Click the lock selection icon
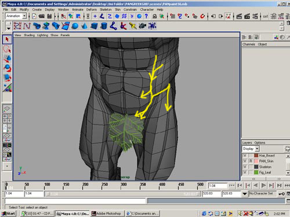 point(154,16)
